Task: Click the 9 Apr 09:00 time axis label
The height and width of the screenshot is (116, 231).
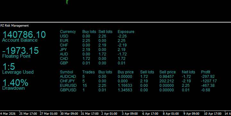Action: 191,114
